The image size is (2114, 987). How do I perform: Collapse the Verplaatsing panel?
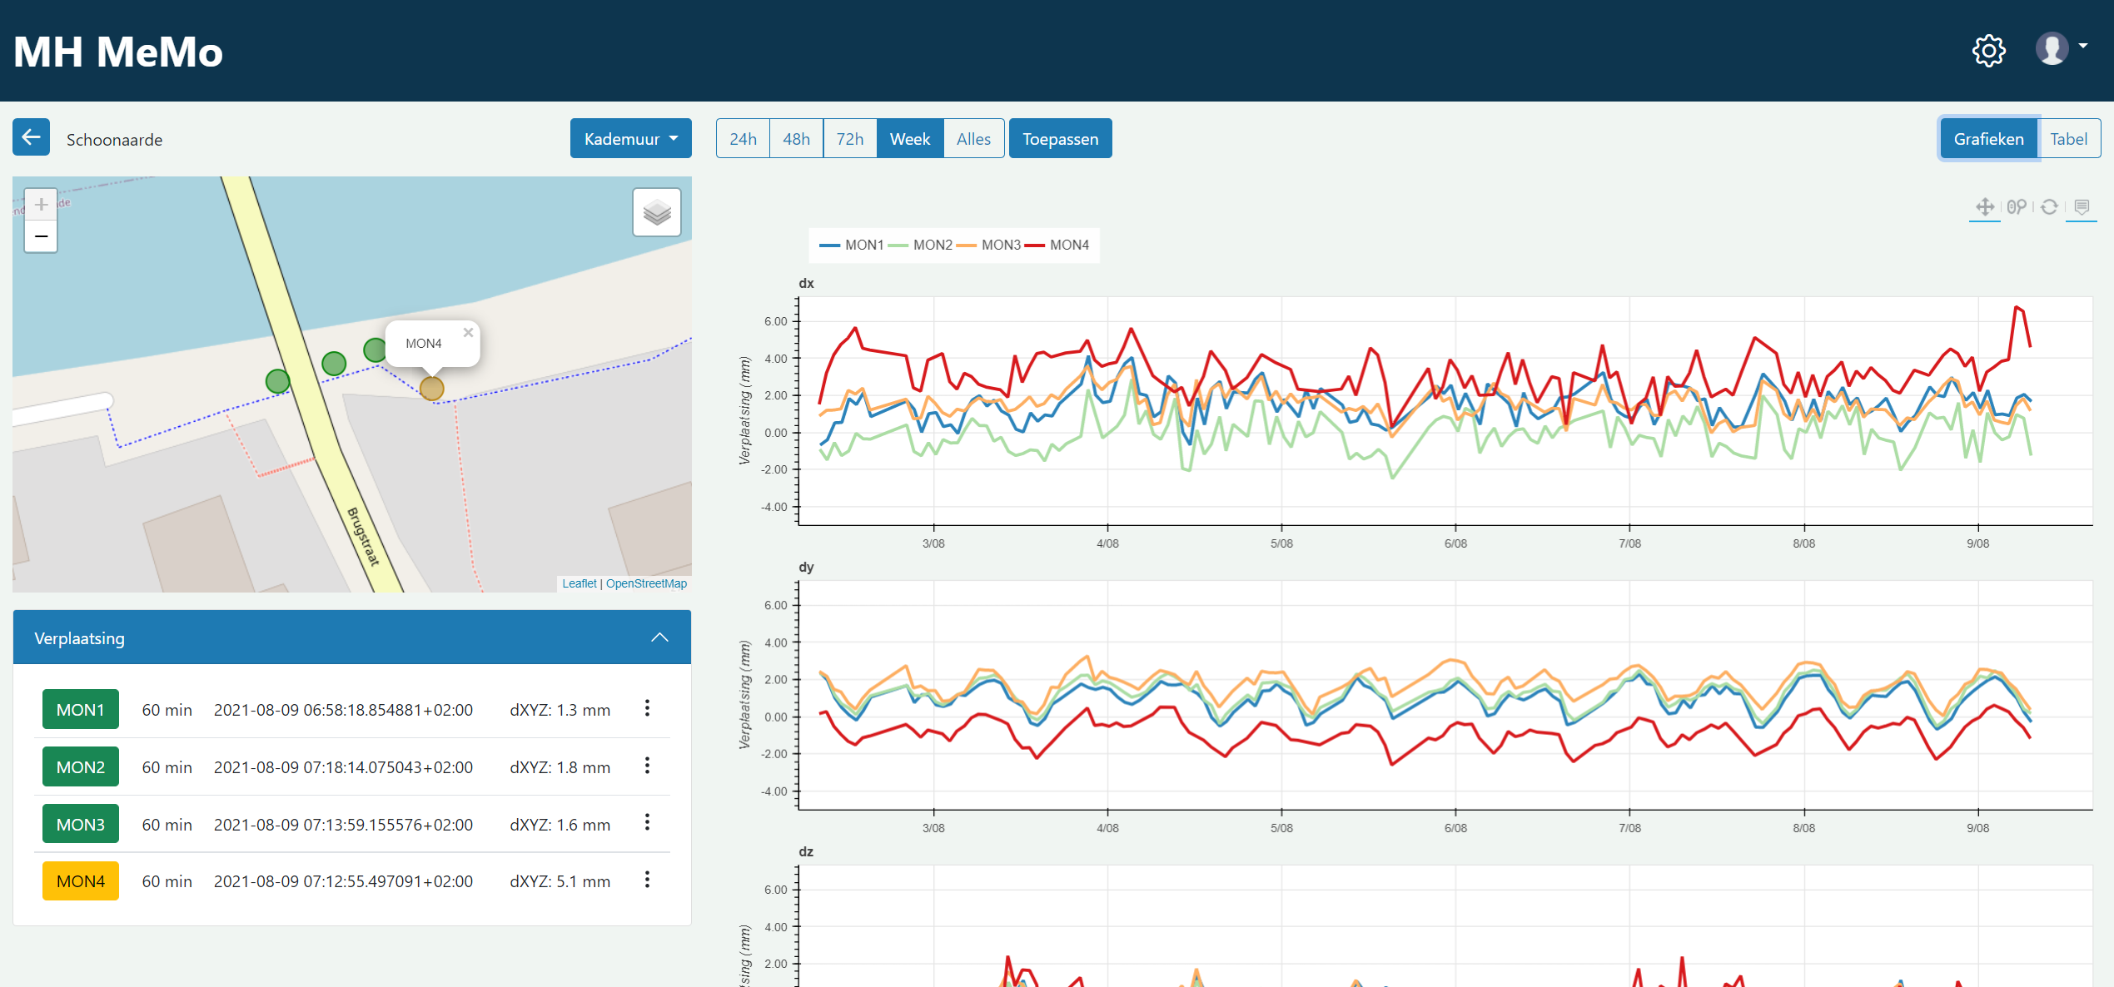coord(659,637)
